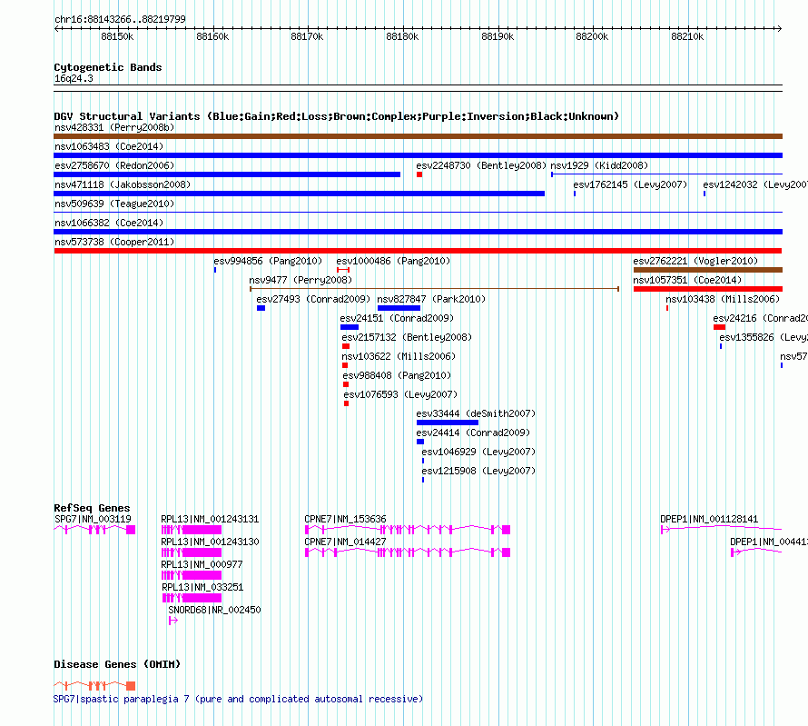Viewport: 808px width, 726px height.
Task: Select blue esv33444 gain bar
Action: [448, 423]
